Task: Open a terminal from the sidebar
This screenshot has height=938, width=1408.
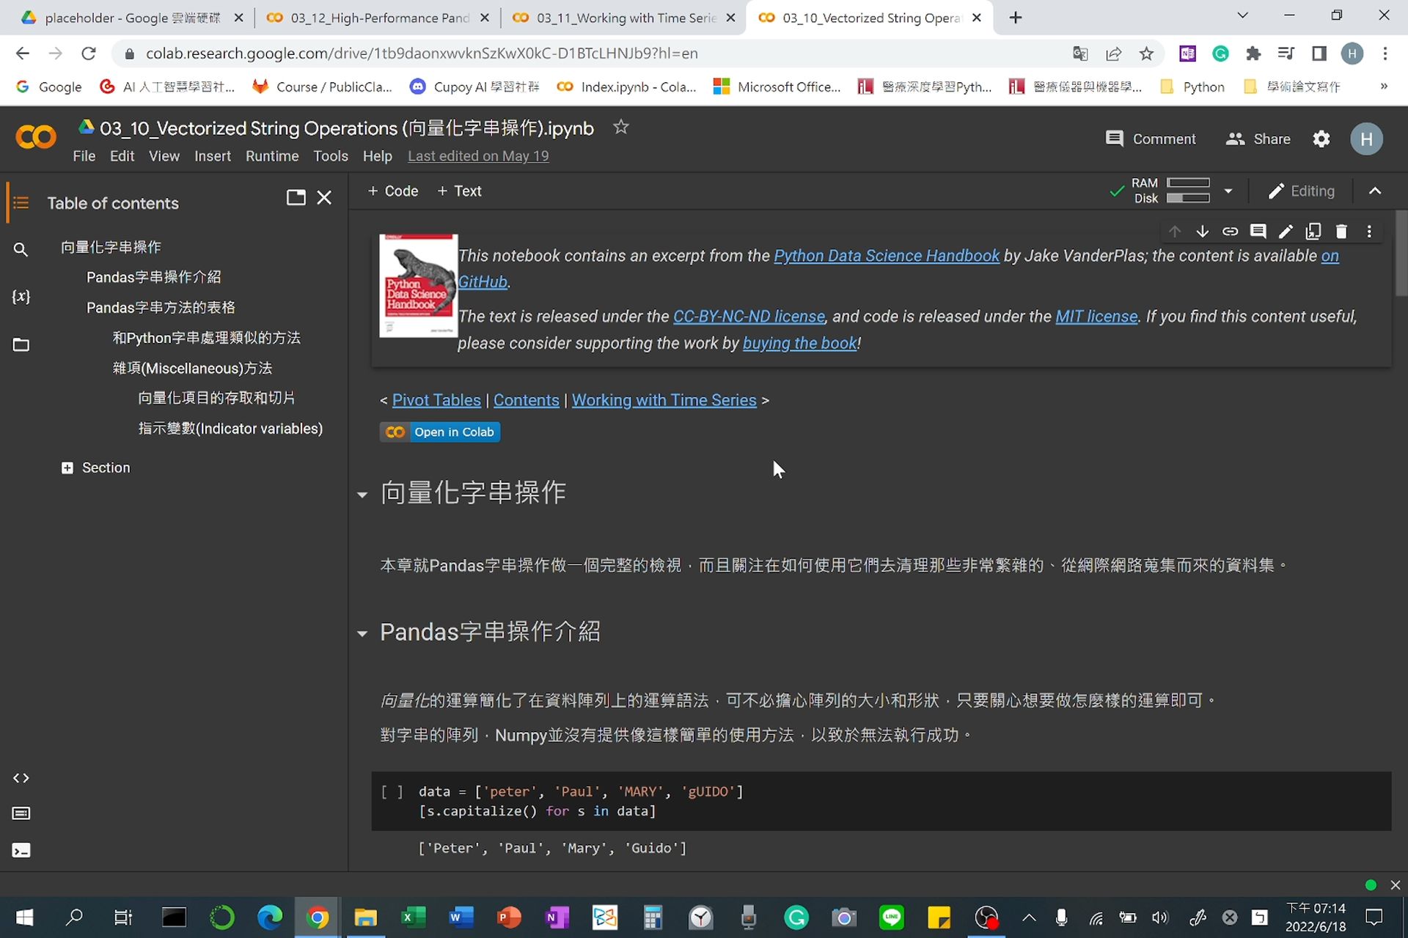Action: point(21,850)
